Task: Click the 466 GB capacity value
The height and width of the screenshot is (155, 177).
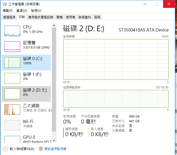Action: coord(134,116)
